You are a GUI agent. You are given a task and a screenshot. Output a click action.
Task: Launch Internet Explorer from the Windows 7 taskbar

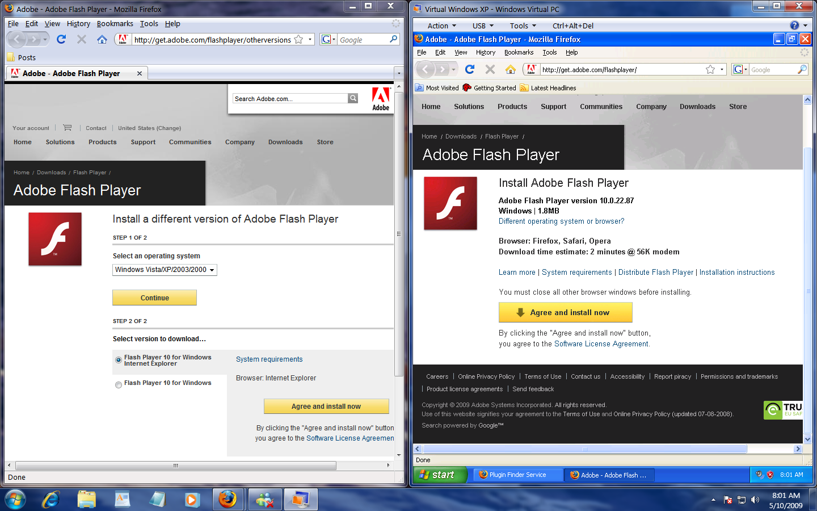point(51,499)
